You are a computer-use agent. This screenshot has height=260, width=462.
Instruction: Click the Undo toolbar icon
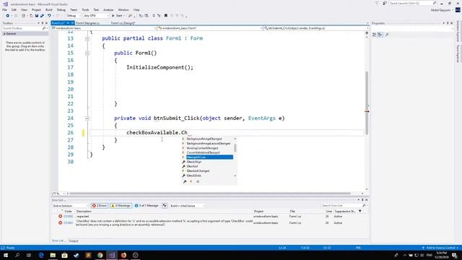click(x=49, y=16)
